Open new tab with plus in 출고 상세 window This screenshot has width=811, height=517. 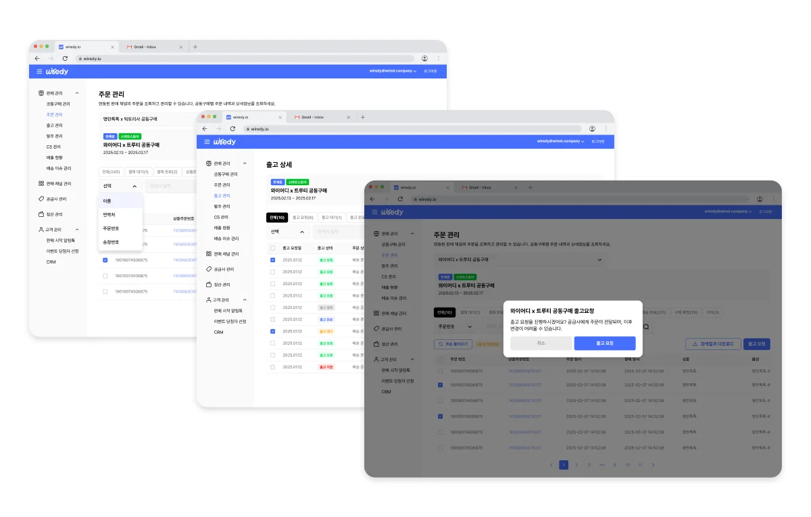coord(363,117)
